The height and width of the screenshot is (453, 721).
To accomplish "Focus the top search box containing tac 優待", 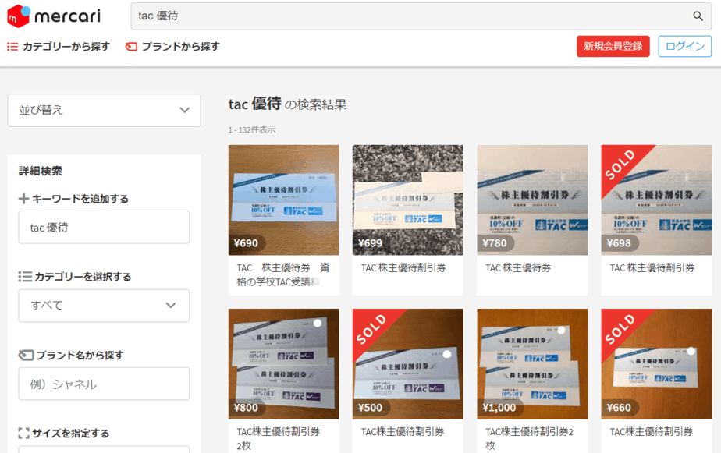I will coord(421,16).
